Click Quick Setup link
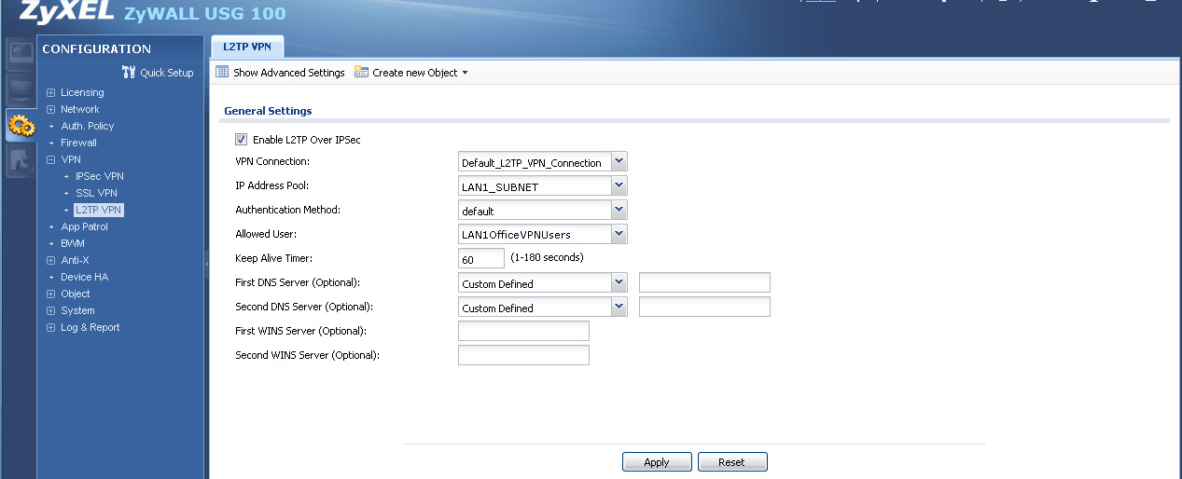 point(167,73)
